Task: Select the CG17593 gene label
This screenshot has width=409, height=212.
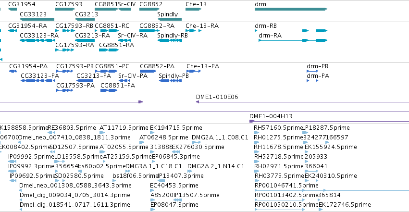Action: tap(69, 4)
